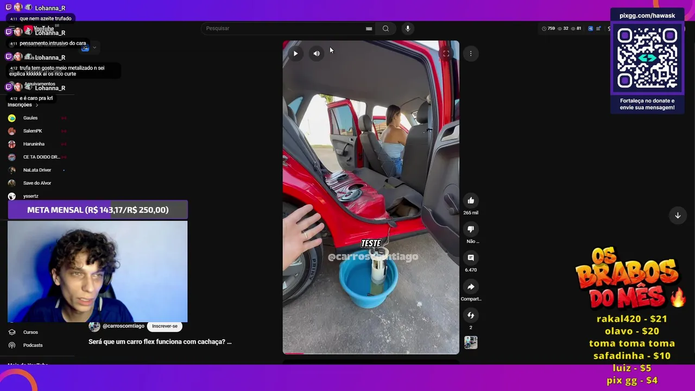The image size is (695, 391).
Task: Open the 6.470 comments panel
Action: click(471, 258)
